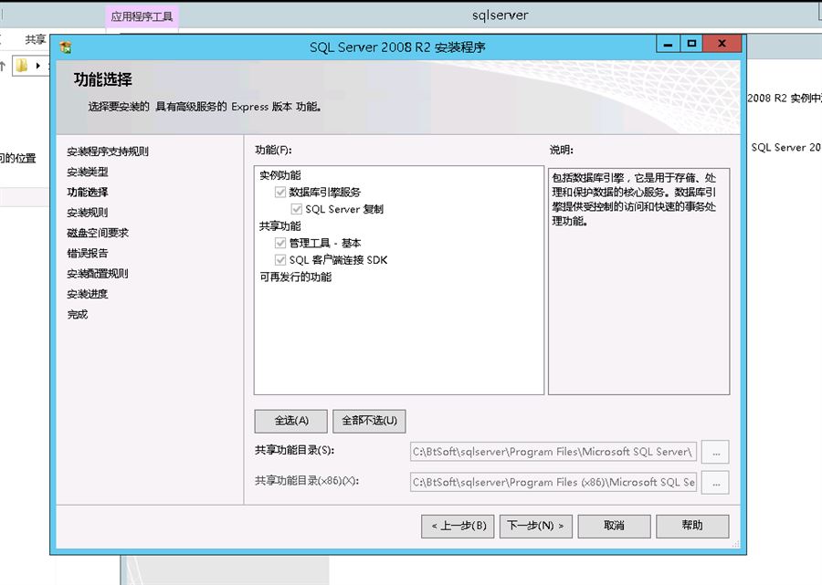Maximize the SQL Server setup window
822x585 pixels.
[691, 44]
